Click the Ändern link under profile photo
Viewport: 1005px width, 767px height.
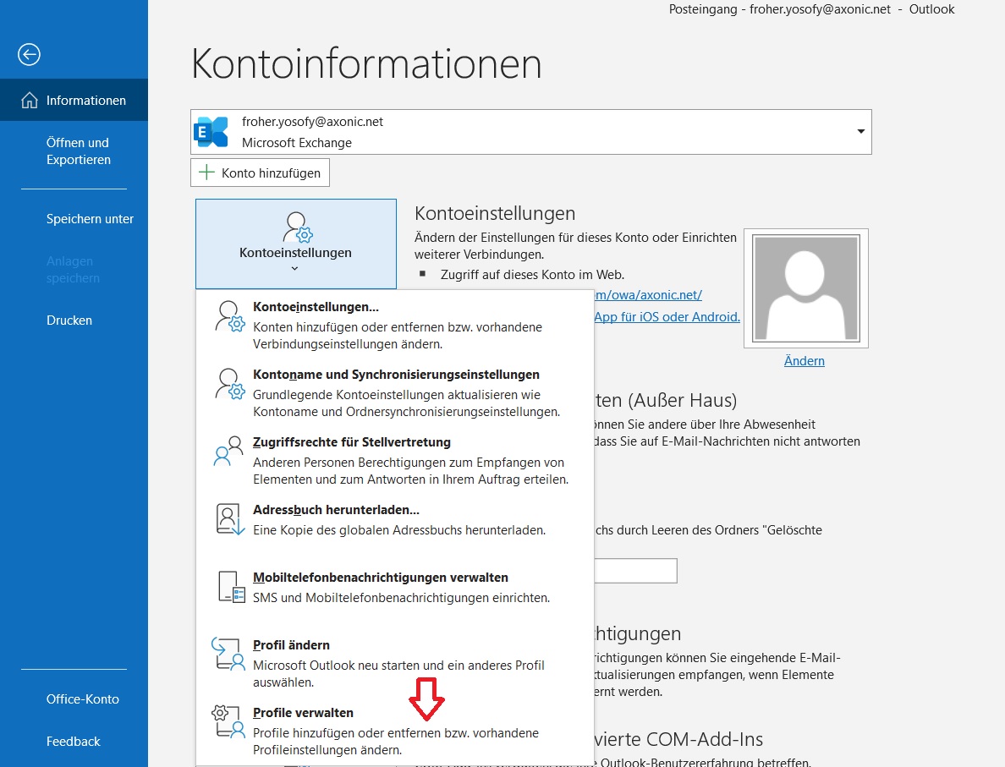(804, 361)
